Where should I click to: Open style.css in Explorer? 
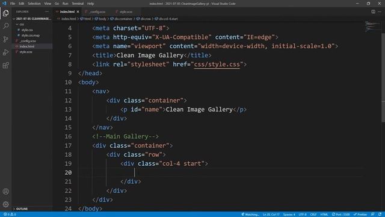27,30
